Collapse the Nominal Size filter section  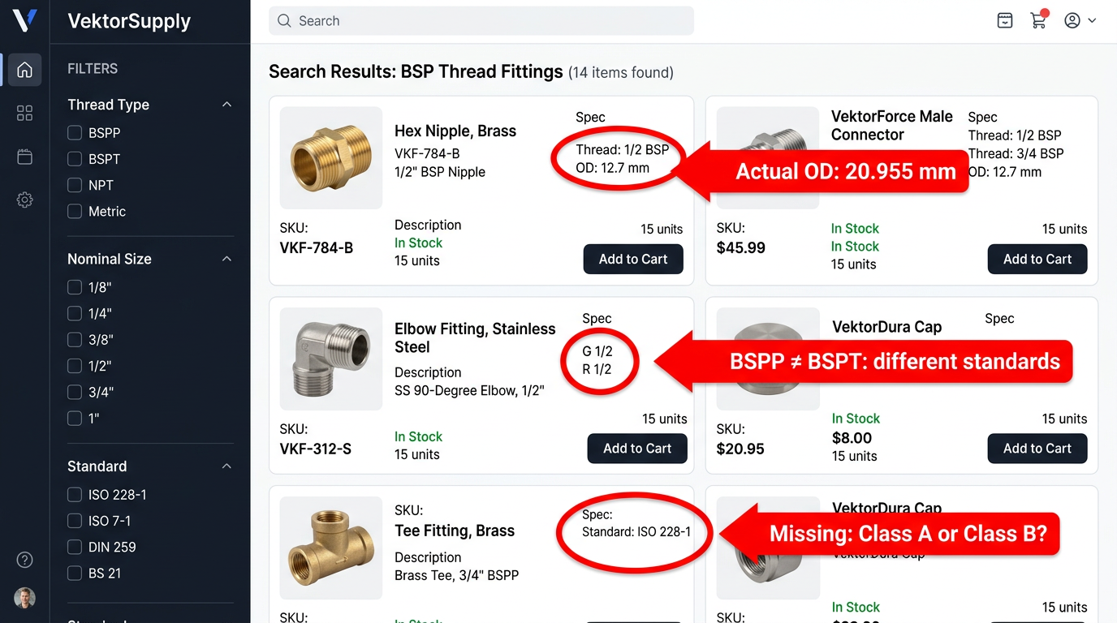tap(227, 259)
